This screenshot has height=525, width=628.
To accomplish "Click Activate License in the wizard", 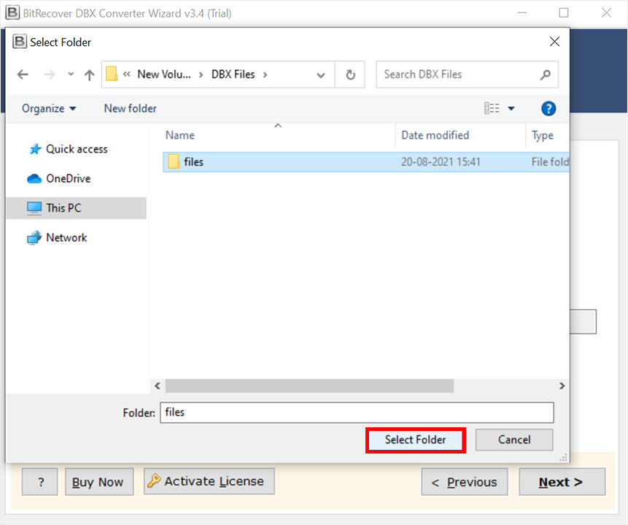I will (x=209, y=481).
